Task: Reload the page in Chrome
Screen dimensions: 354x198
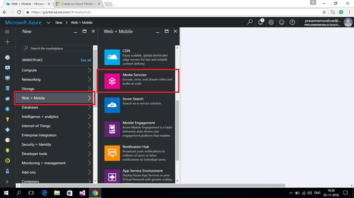Action: 19,12
